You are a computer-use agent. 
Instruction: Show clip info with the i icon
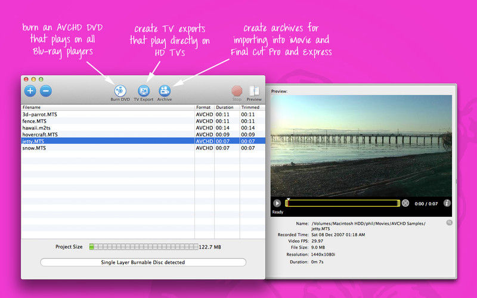pos(447,203)
